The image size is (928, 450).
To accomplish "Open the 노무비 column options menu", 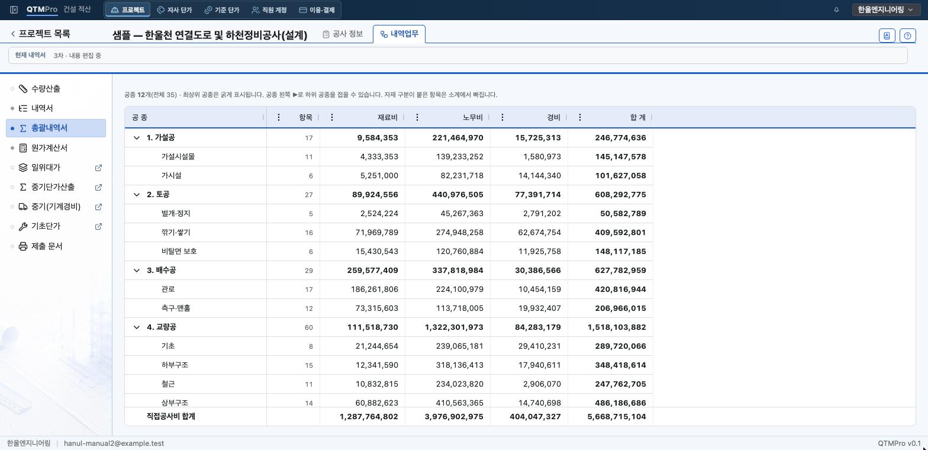I will 417,117.
